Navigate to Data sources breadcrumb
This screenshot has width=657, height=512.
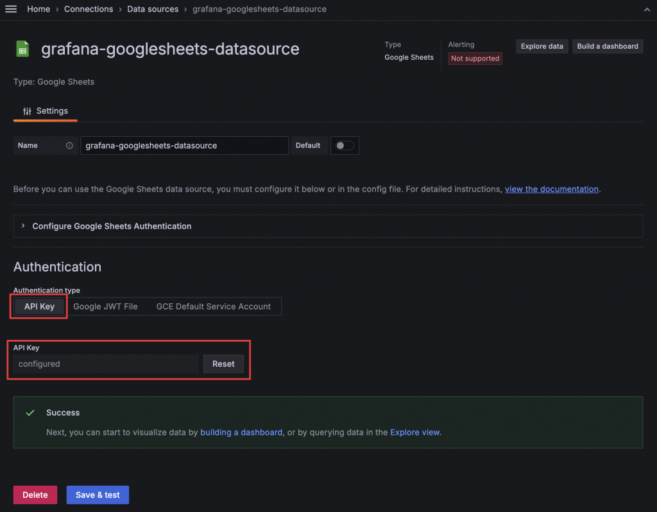click(151, 9)
